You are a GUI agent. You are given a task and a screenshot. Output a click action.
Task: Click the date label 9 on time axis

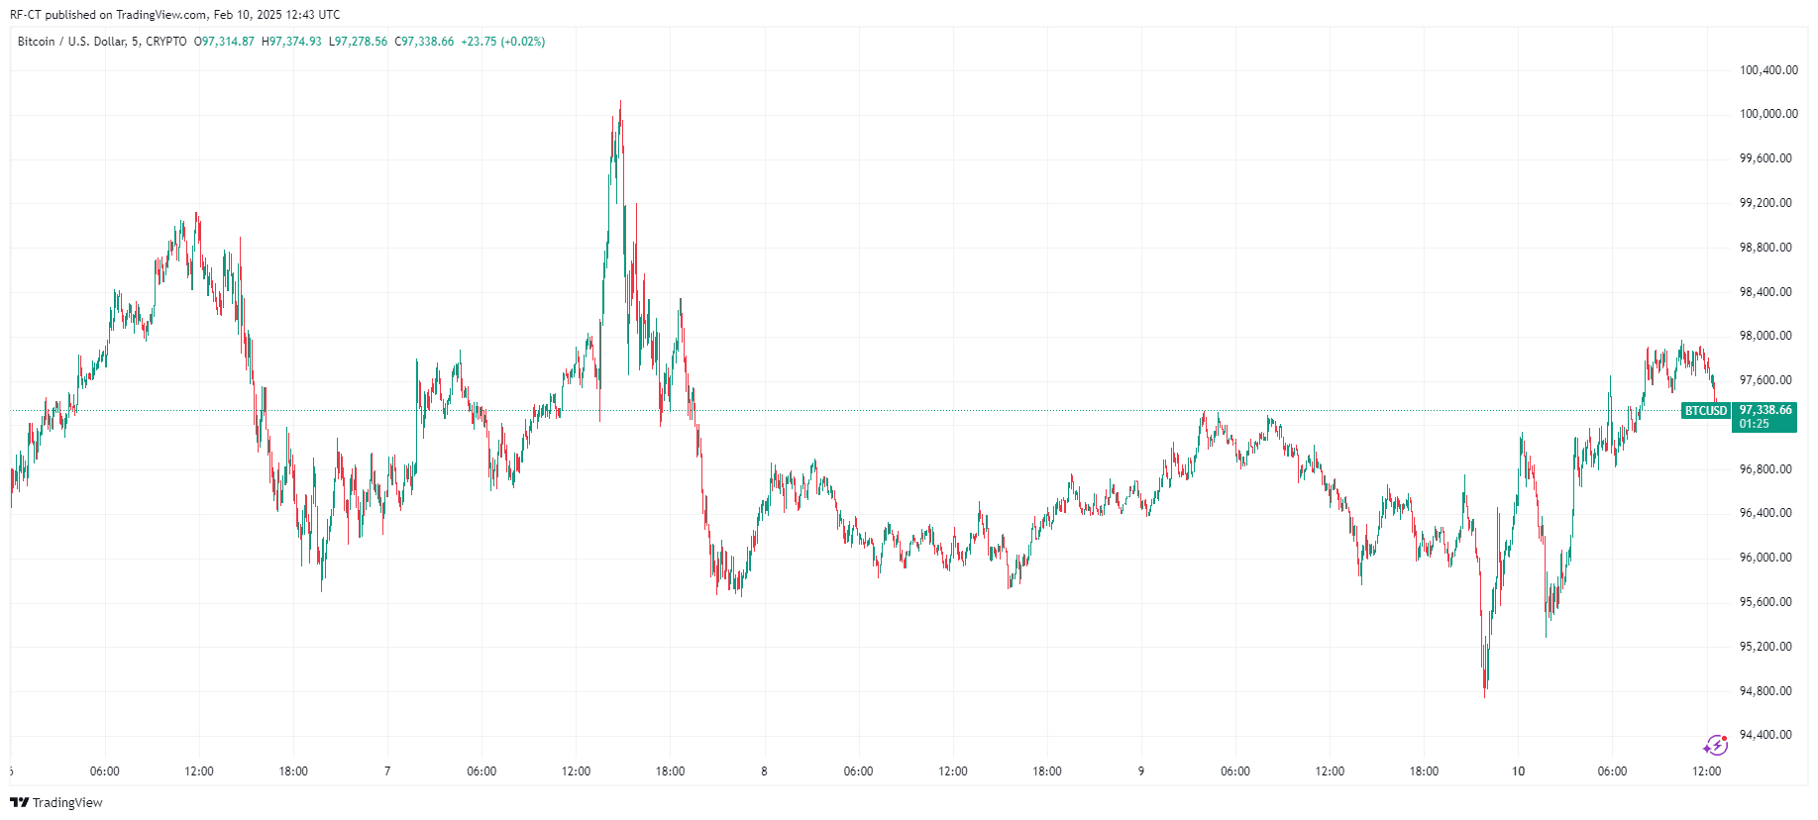coord(1141,771)
